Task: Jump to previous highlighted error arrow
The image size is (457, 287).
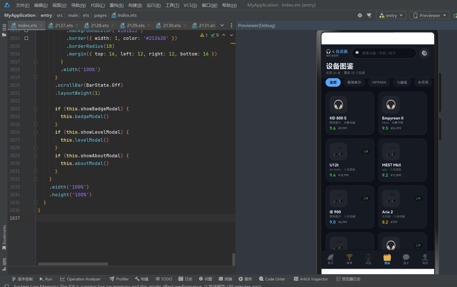Action: (224, 35)
